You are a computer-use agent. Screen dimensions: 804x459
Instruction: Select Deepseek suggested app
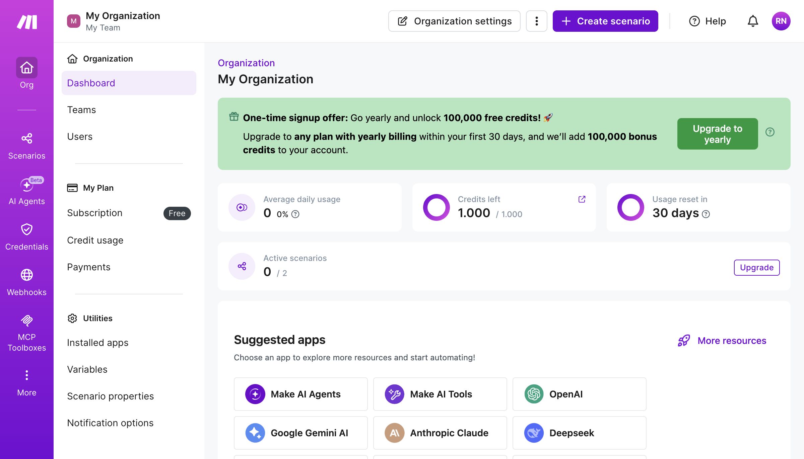point(580,433)
